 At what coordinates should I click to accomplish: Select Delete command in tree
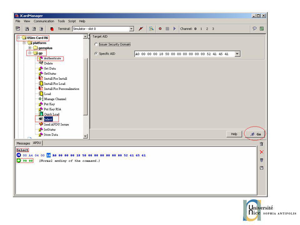pos(48,63)
